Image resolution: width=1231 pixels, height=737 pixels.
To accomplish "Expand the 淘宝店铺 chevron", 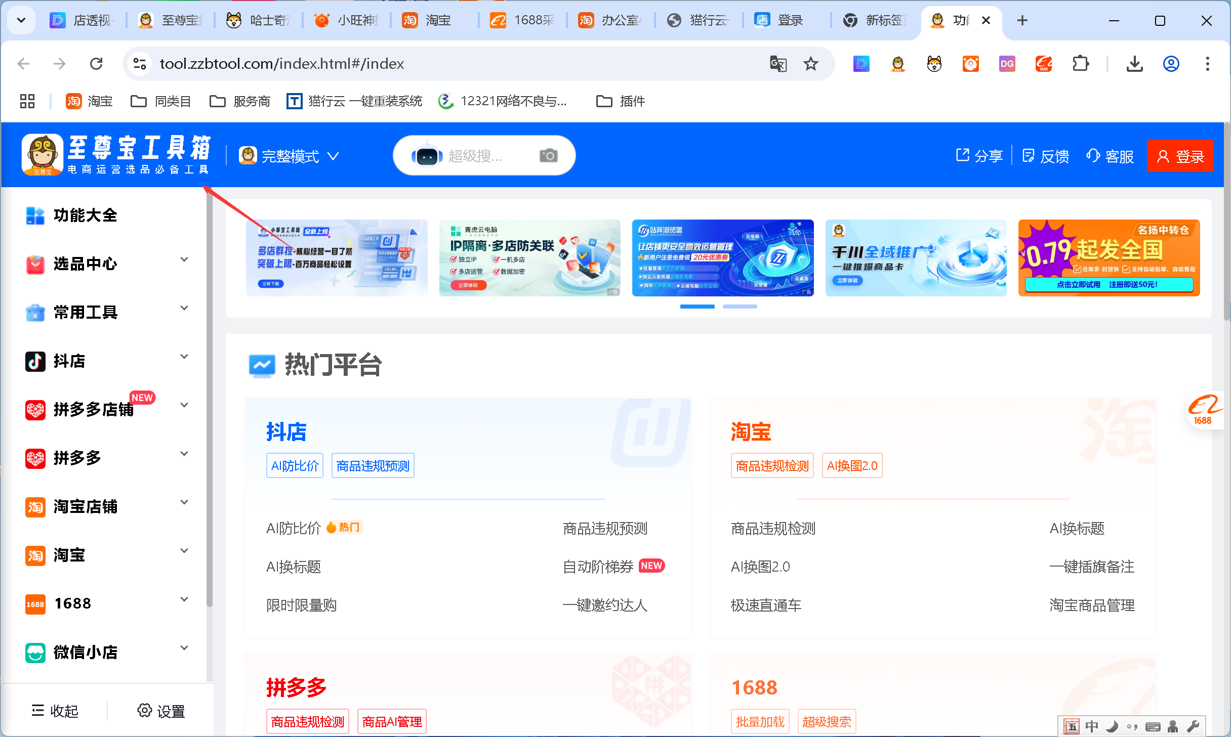I will click(x=184, y=502).
